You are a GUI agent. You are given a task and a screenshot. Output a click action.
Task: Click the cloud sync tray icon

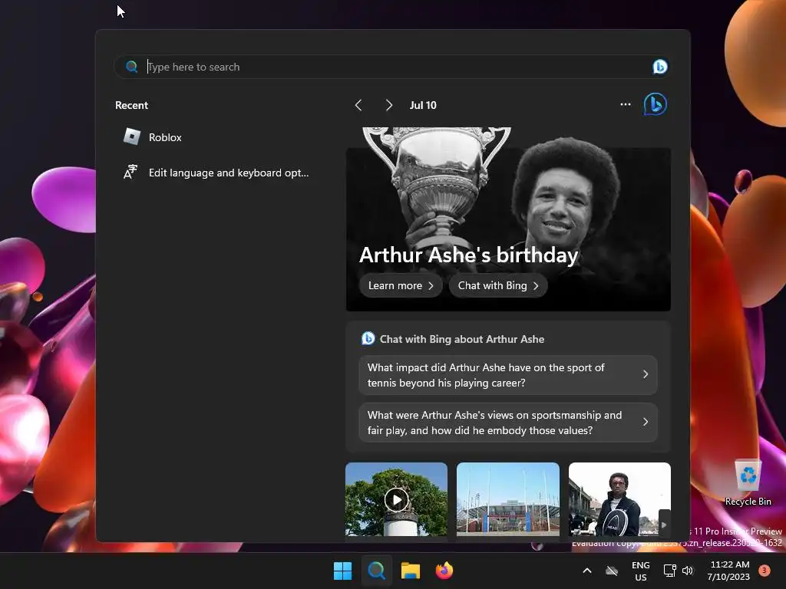coord(612,571)
